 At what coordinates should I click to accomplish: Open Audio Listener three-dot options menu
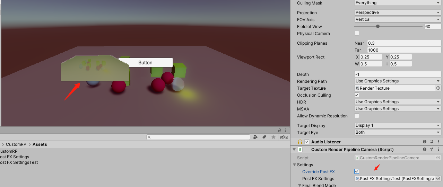438,142
